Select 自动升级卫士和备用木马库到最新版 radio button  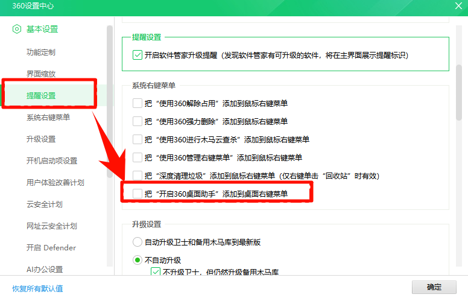tap(138, 243)
